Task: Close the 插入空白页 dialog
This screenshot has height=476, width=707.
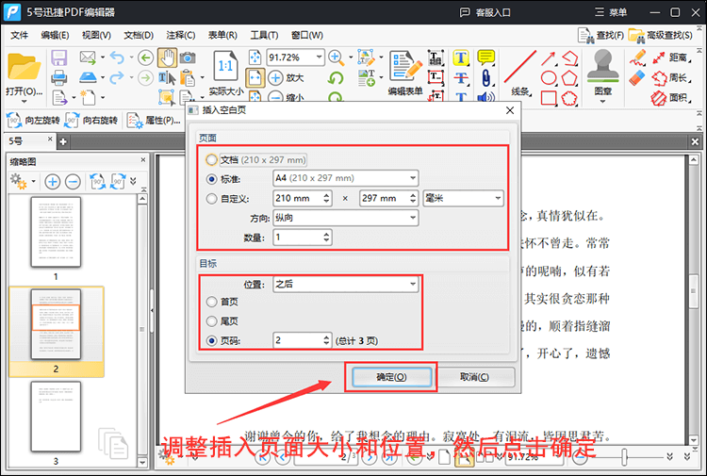Action: pyautogui.click(x=510, y=110)
